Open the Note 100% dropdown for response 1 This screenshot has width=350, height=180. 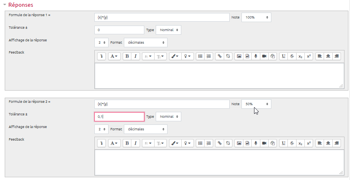[x=256, y=17]
